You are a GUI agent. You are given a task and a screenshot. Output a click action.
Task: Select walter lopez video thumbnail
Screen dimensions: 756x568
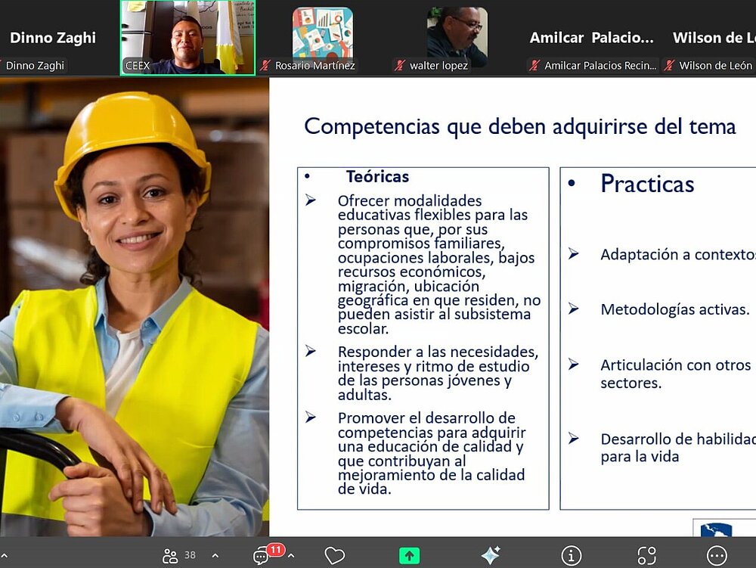pos(457,33)
